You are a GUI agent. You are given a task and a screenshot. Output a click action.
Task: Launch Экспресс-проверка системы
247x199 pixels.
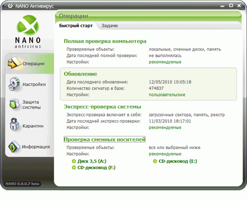coord(102,107)
